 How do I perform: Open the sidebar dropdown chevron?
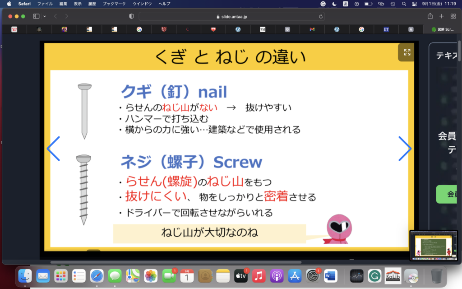[45, 16]
